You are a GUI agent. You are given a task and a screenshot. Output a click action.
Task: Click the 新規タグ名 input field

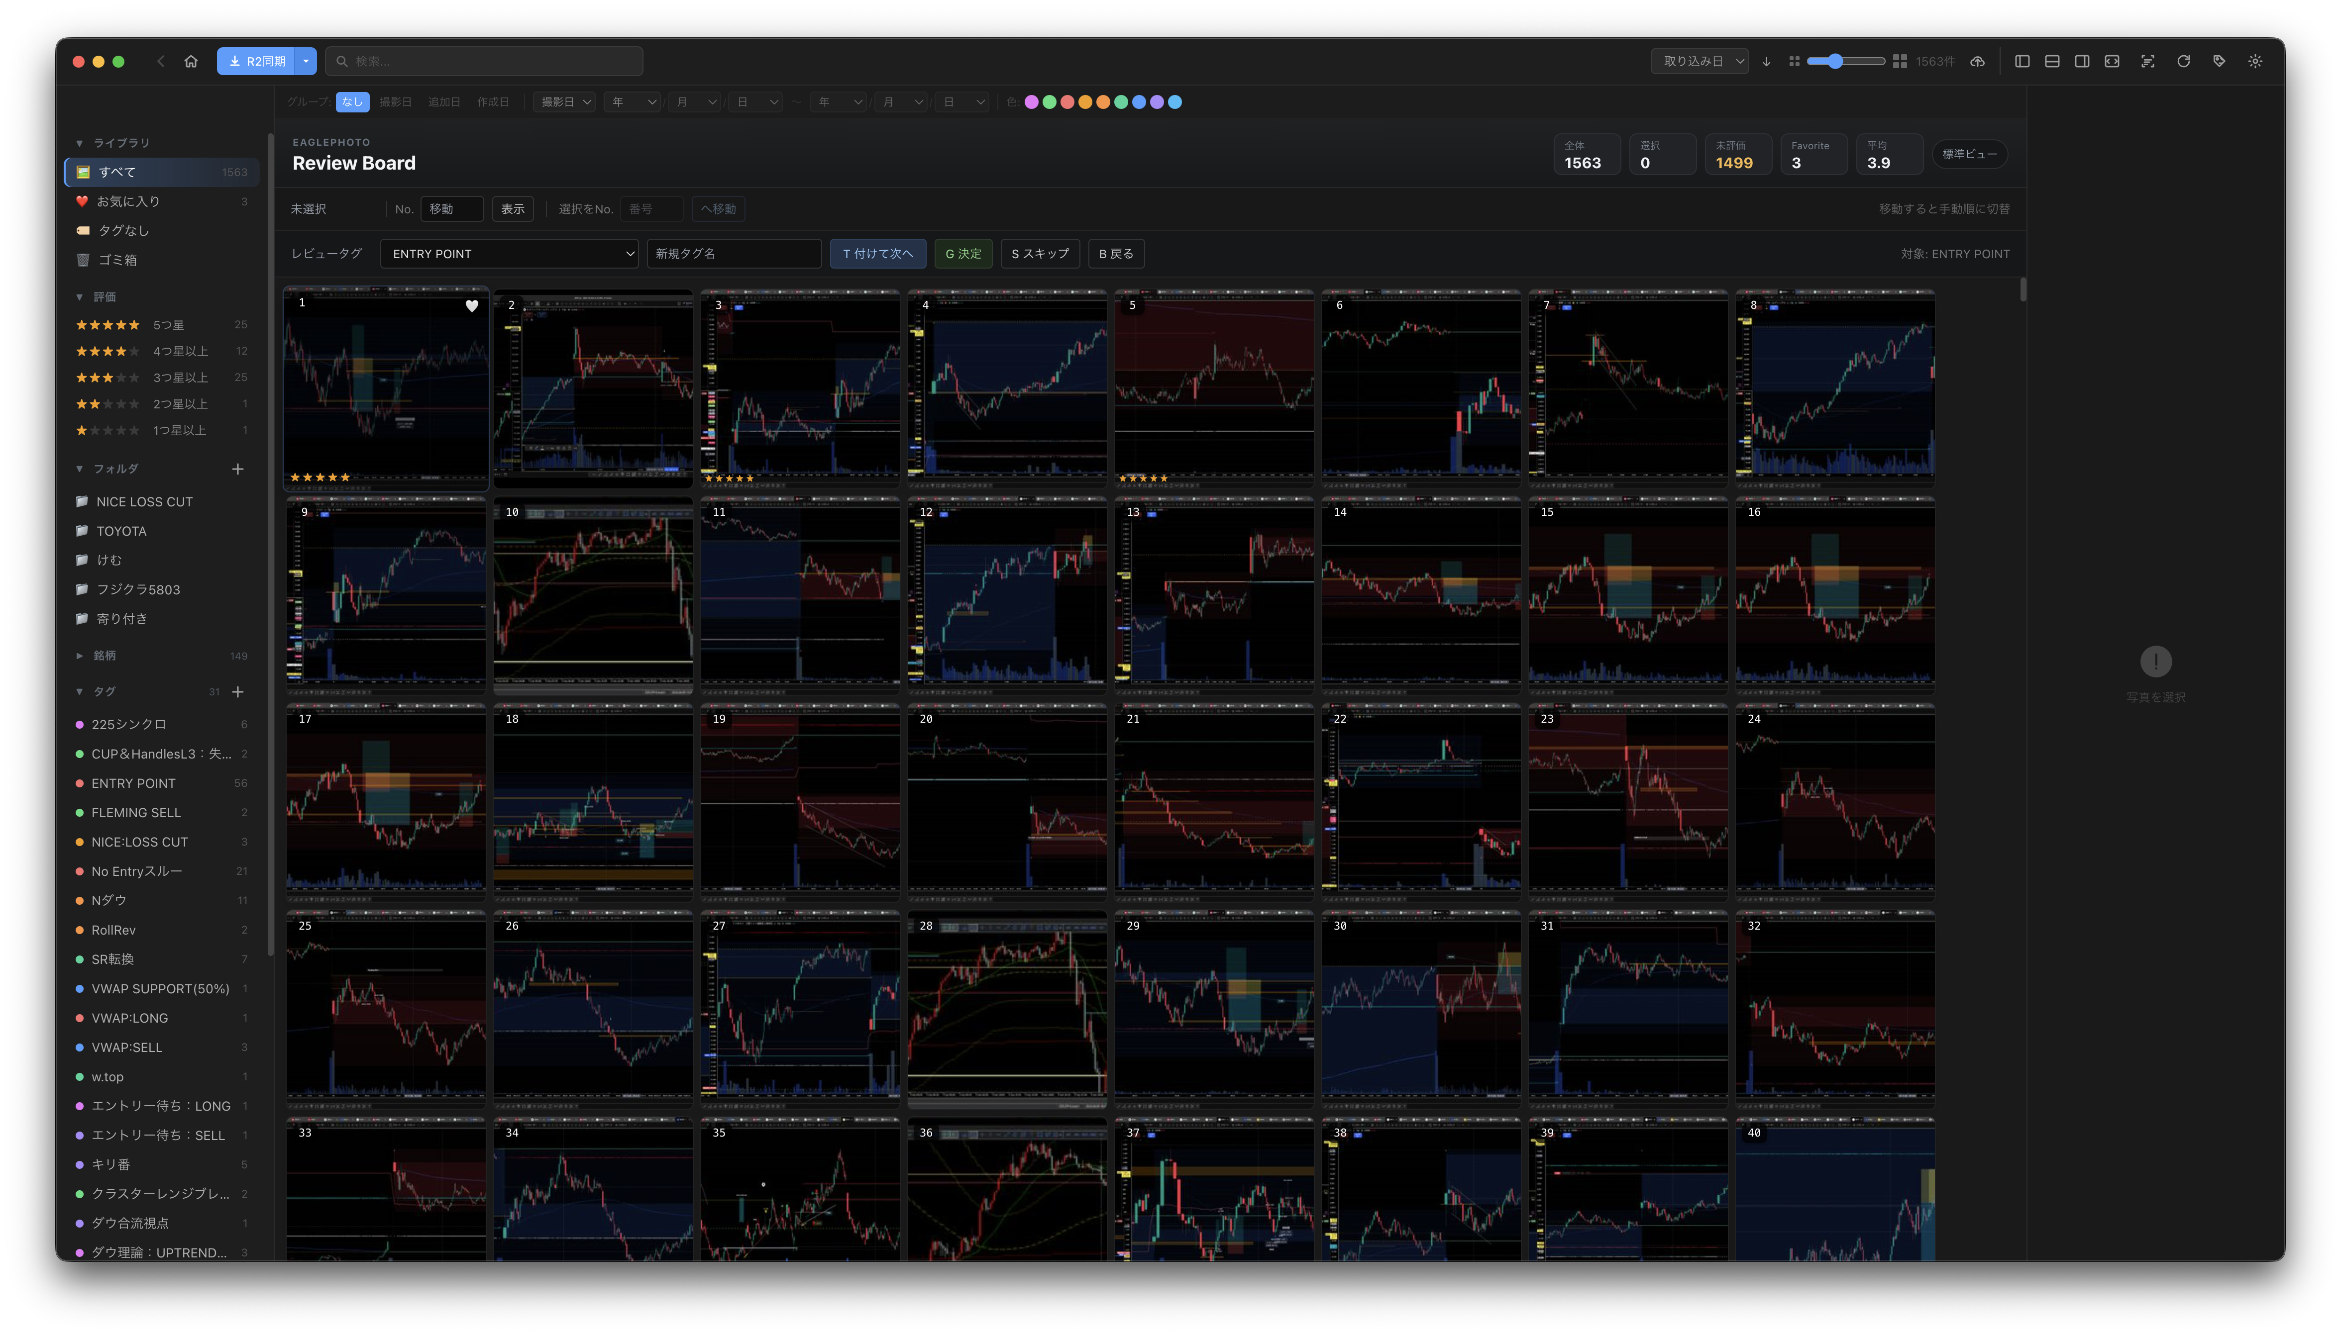734,254
